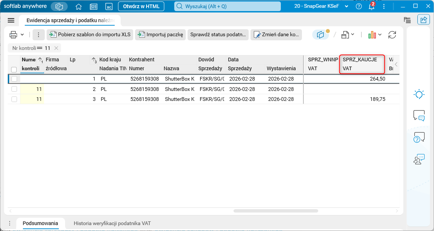Click the Sprawdź status podatn... button
The height and width of the screenshot is (231, 434).
tap(218, 35)
